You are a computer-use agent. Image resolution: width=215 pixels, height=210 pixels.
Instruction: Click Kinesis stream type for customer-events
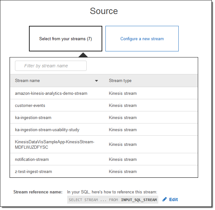(x=123, y=106)
